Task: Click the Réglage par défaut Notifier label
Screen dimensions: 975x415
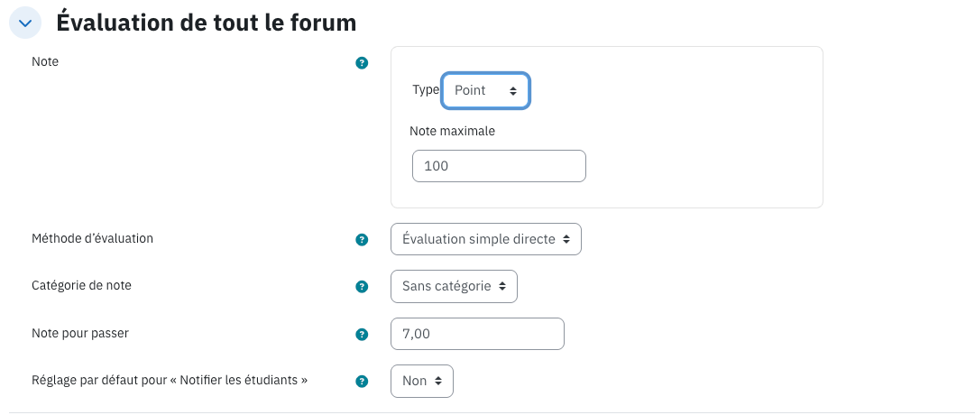Action: click(170, 380)
